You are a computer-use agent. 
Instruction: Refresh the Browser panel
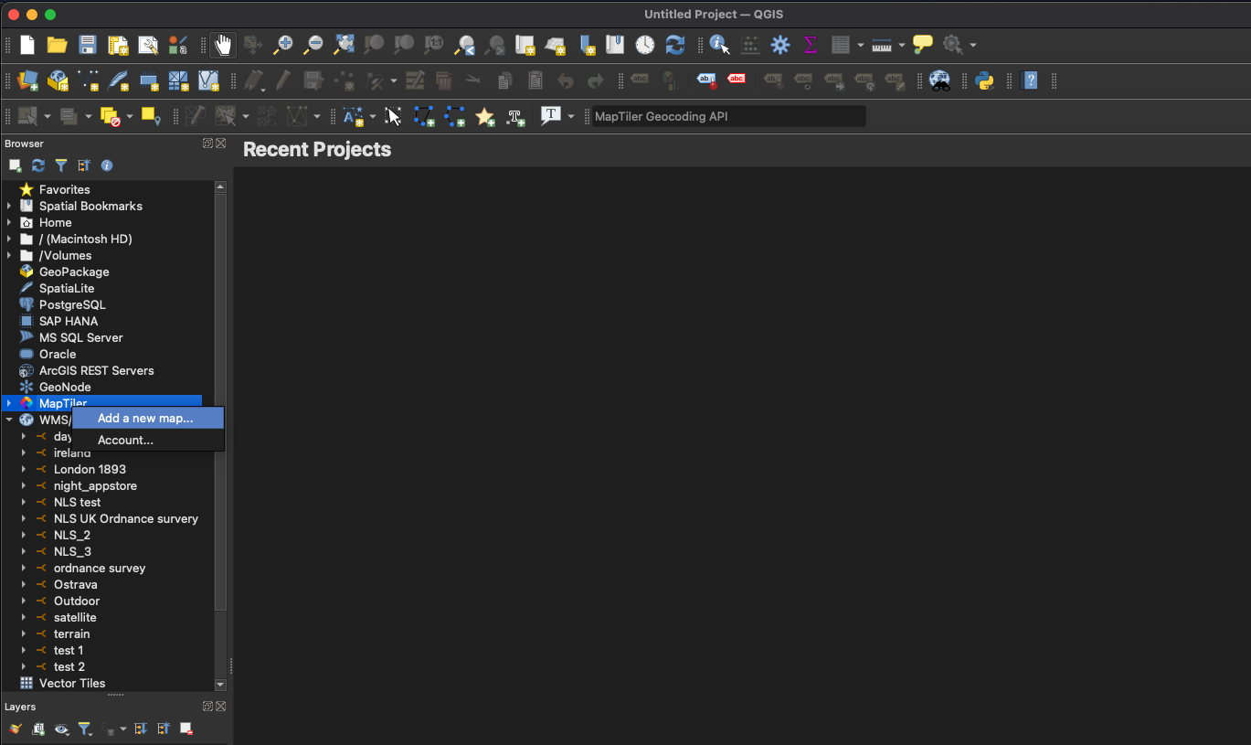click(x=38, y=165)
